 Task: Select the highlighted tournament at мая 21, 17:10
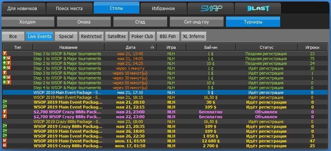[x=165, y=92]
